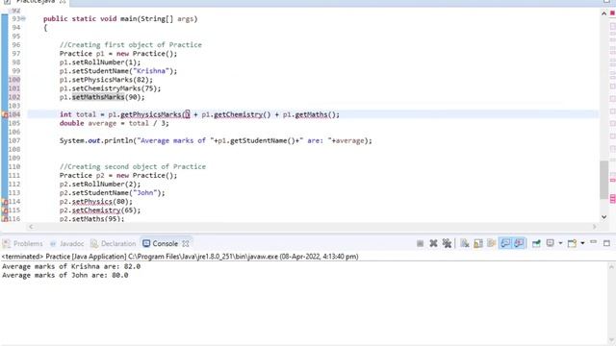Click the "John" string on line 113
The height and width of the screenshot is (346, 616).
click(x=145, y=192)
